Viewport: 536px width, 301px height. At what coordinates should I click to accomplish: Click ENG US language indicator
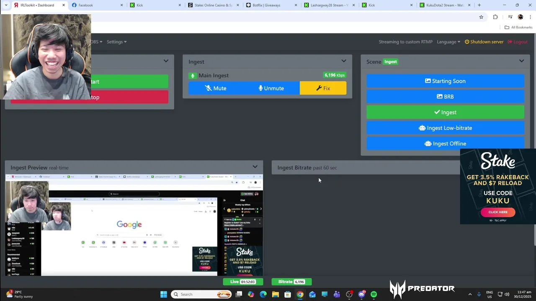490,294
